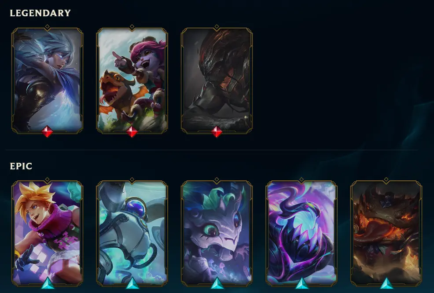
Task: Click teal gem under purple dragon creature card
Action: (217, 283)
